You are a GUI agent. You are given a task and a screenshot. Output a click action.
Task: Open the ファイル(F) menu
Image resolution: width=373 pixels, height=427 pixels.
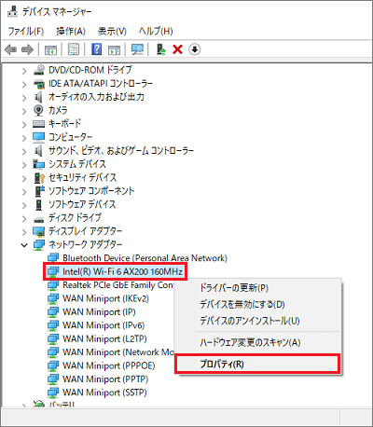tap(26, 31)
